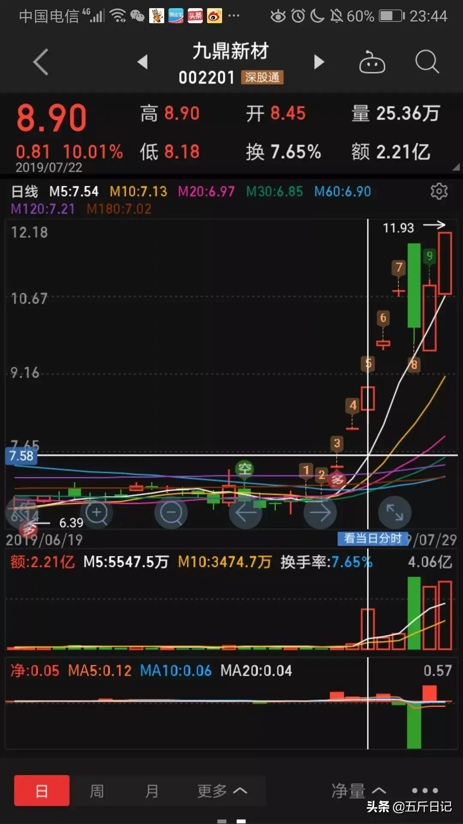This screenshot has height=824, width=463.
Task: Select the 周 weekly tab
Action: (97, 791)
